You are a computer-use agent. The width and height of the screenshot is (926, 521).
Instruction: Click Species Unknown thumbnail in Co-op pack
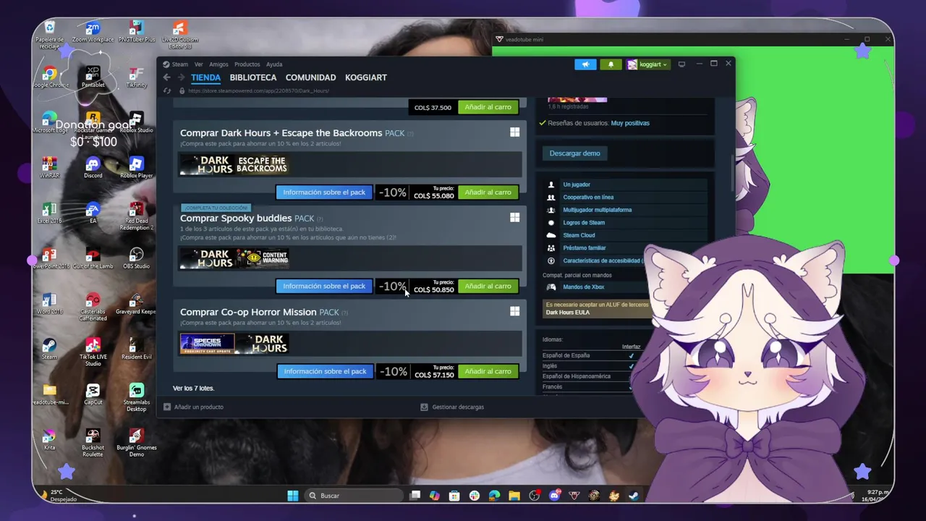[x=208, y=344]
